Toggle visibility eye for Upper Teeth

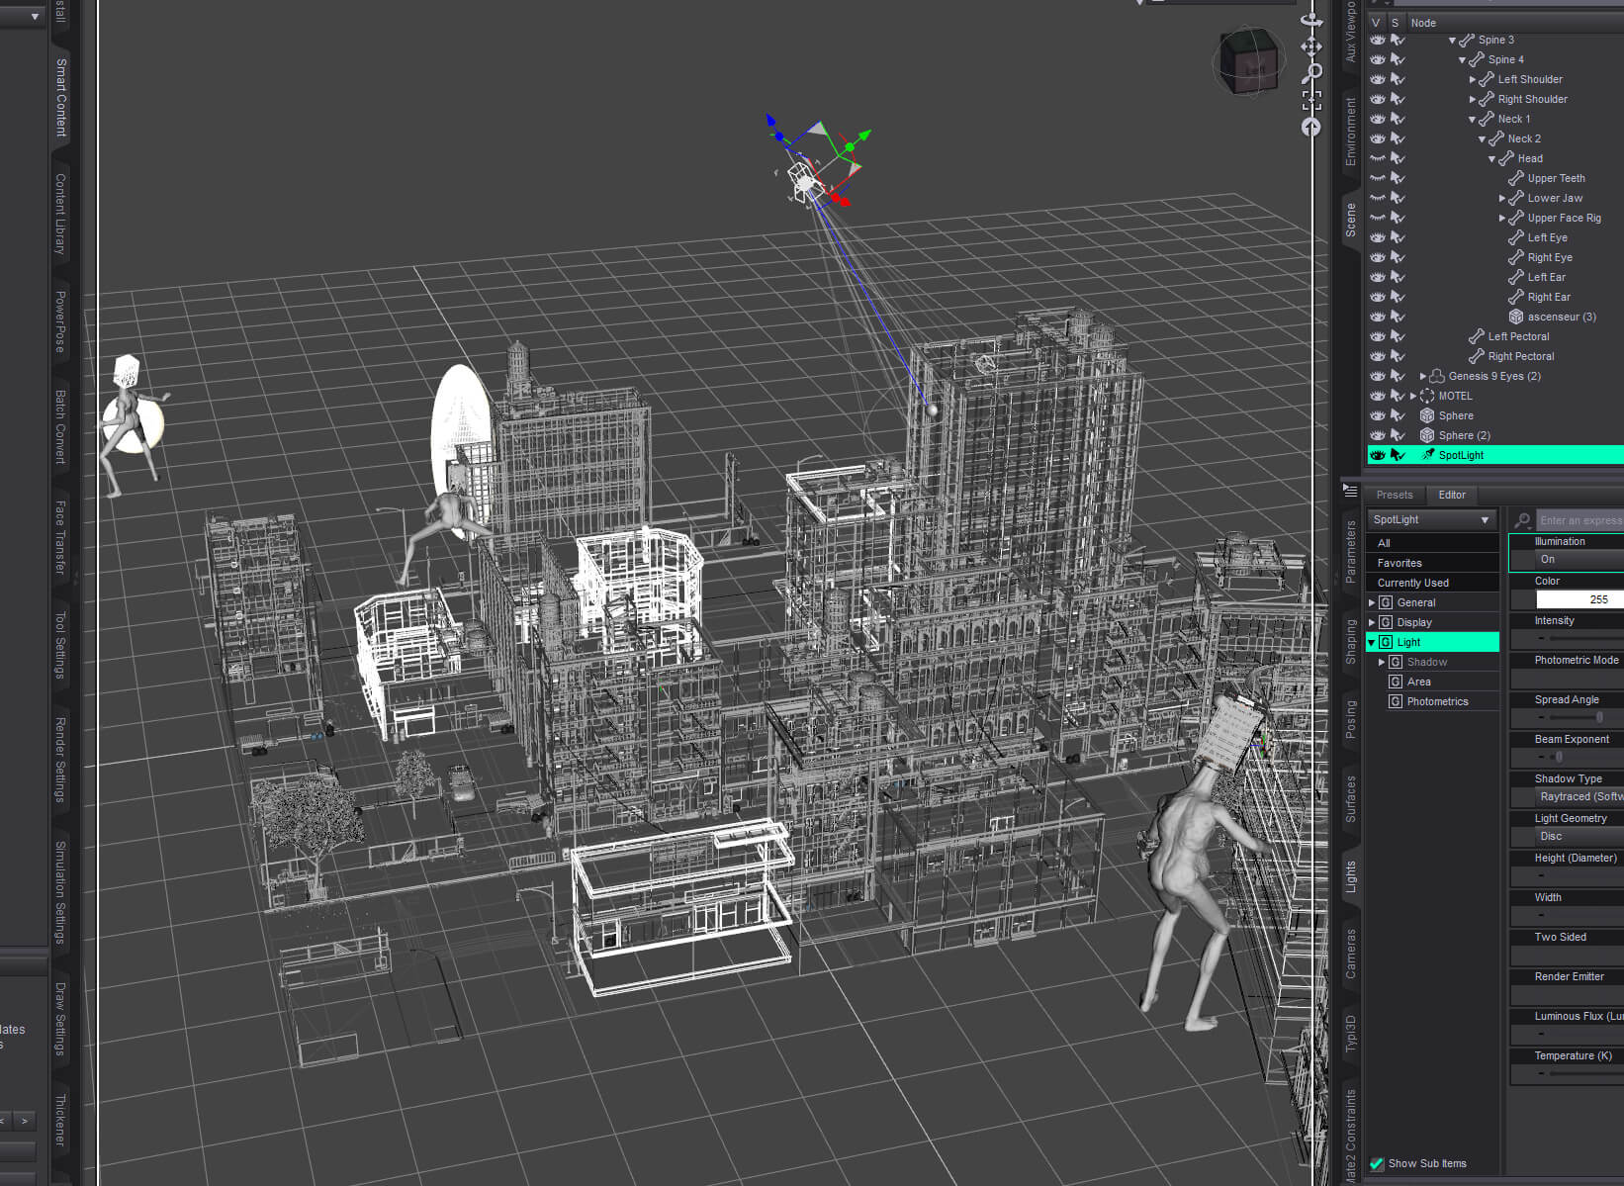[x=1377, y=178]
